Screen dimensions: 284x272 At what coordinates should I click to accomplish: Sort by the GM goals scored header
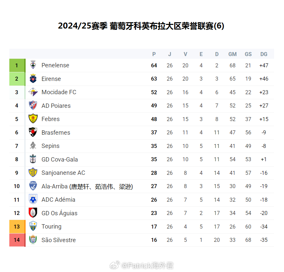click(232, 54)
